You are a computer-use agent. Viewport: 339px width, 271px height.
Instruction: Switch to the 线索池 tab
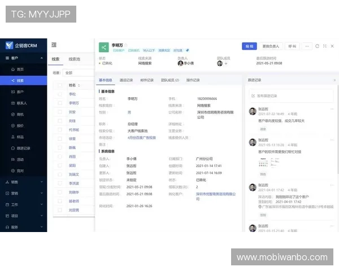pyautogui.click(x=75, y=59)
